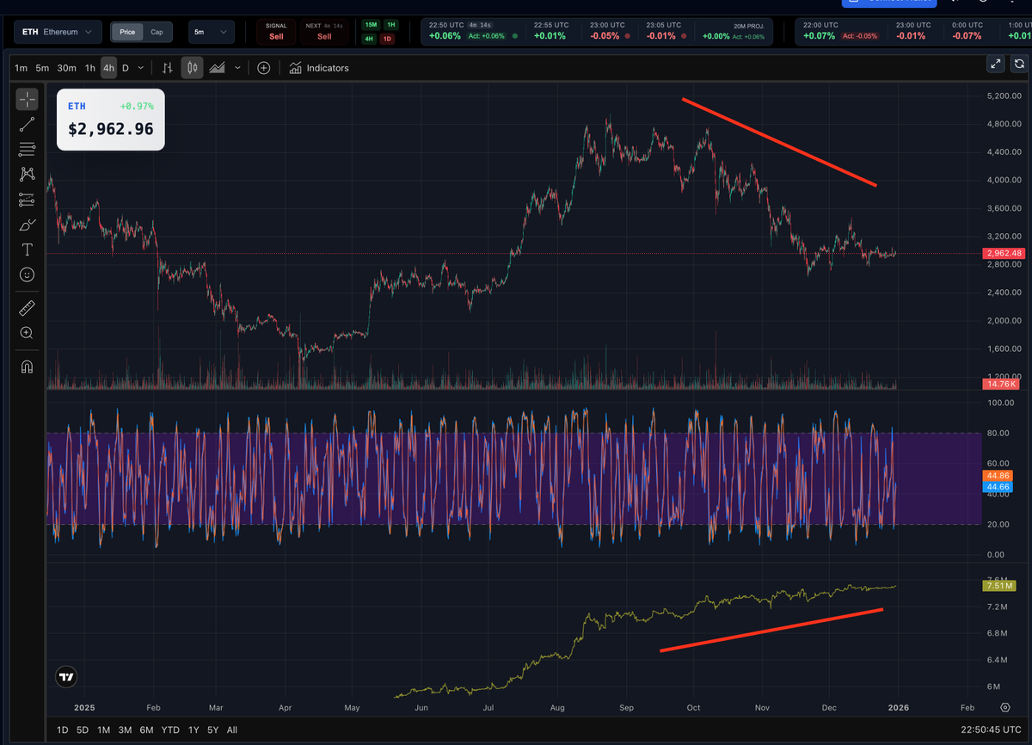1032x745 pixels.
Task: Toggle the magnet snap mode
Action: (x=27, y=366)
